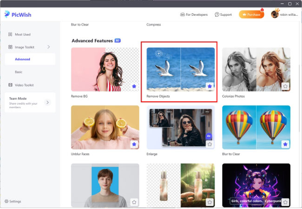Open the For Developers page
The width and height of the screenshot is (302, 209).
click(194, 14)
